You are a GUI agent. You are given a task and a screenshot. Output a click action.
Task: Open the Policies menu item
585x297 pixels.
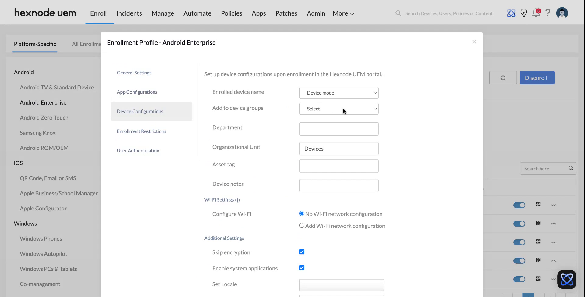tap(232, 13)
